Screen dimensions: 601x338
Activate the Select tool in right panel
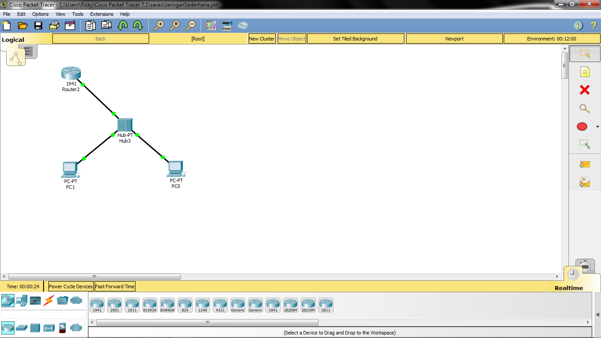[x=585, y=54]
